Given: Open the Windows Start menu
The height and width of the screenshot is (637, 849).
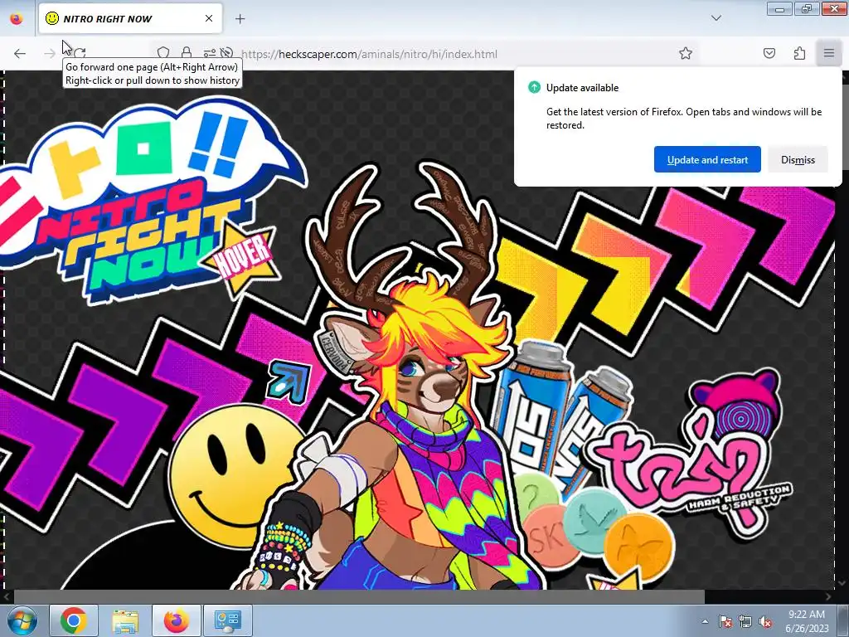Looking at the screenshot, I should pos(22,620).
